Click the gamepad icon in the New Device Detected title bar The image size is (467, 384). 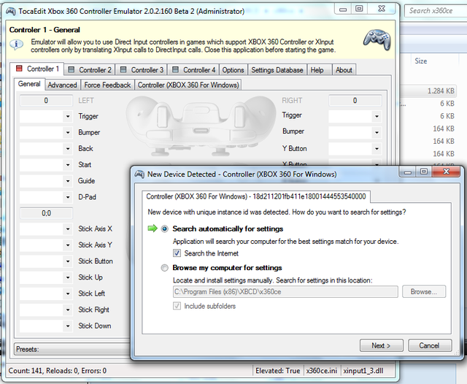(139, 174)
